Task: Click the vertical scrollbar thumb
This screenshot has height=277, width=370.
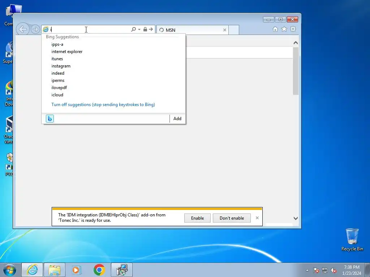Action: coord(296,71)
